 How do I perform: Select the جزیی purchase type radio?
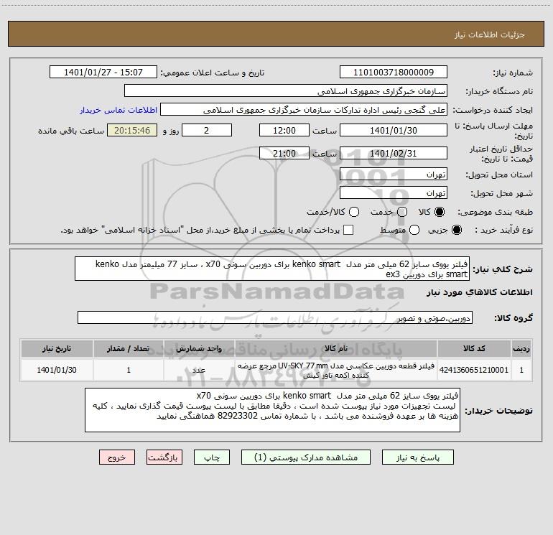456,231
